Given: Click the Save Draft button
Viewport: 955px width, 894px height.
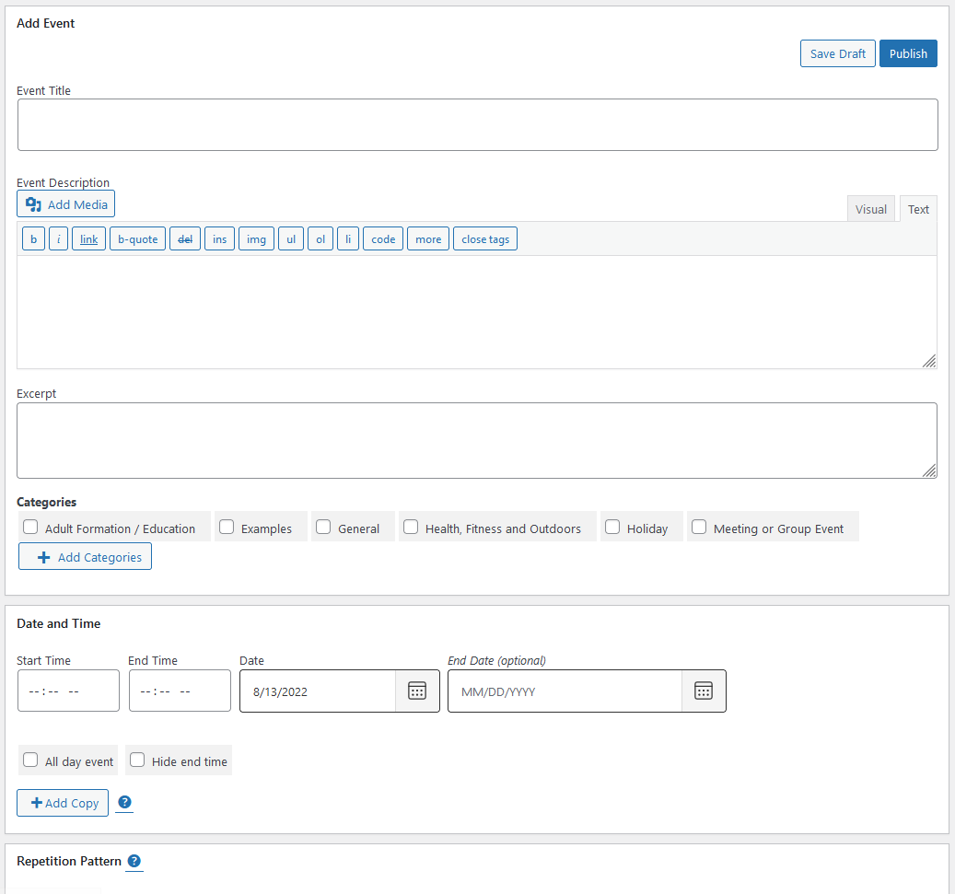Looking at the screenshot, I should 837,53.
